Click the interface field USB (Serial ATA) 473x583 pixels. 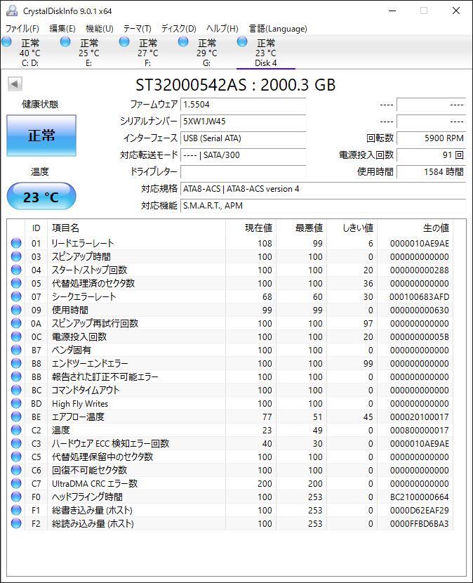coord(243,138)
